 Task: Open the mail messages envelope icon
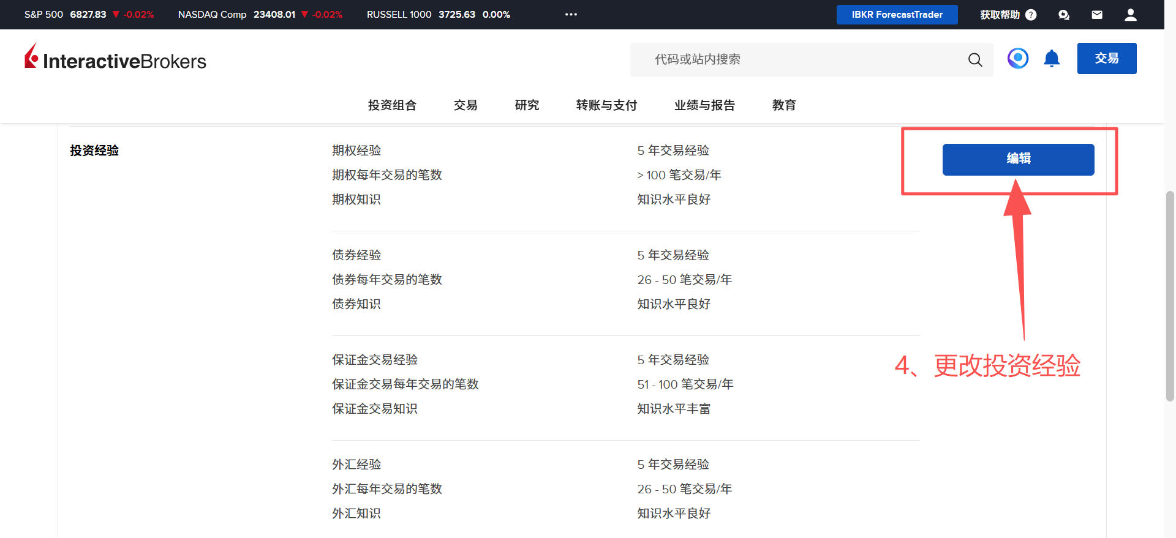(1096, 15)
